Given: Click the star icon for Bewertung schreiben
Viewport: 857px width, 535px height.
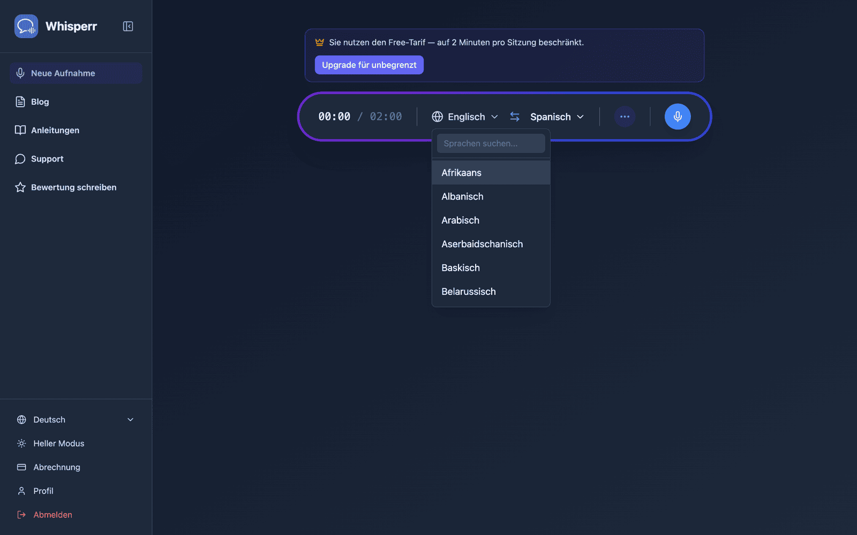Looking at the screenshot, I should point(20,187).
